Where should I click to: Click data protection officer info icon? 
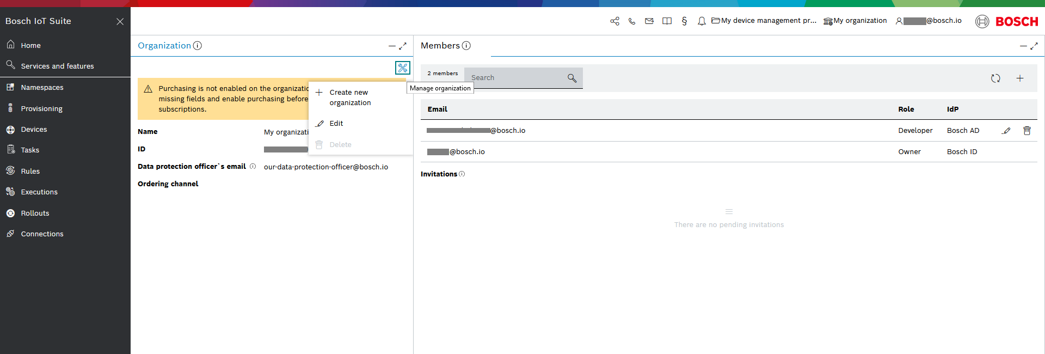pyautogui.click(x=253, y=167)
